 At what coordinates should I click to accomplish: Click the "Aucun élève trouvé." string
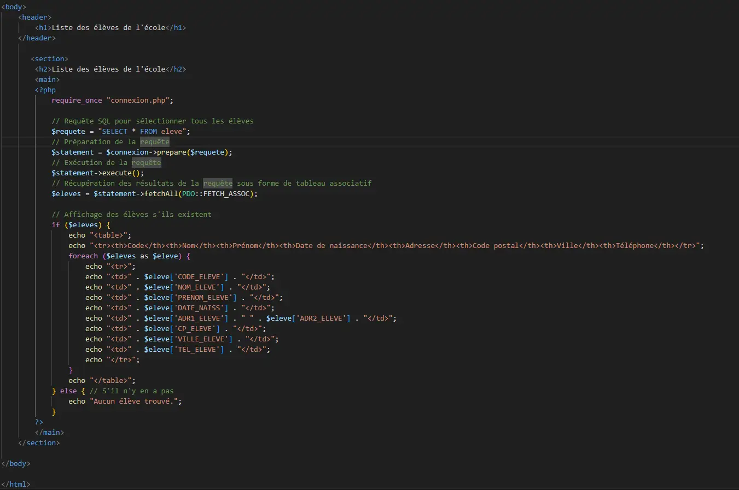pyautogui.click(x=136, y=402)
